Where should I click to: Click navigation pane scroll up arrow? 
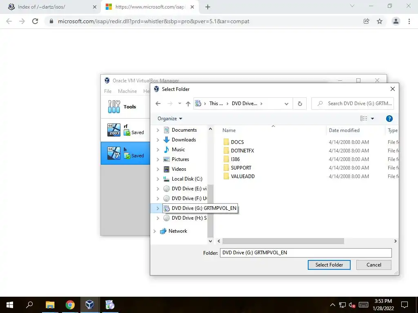(210, 129)
